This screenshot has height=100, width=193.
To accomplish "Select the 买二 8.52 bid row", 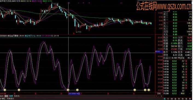I will pyautogui.click(x=177, y=26).
